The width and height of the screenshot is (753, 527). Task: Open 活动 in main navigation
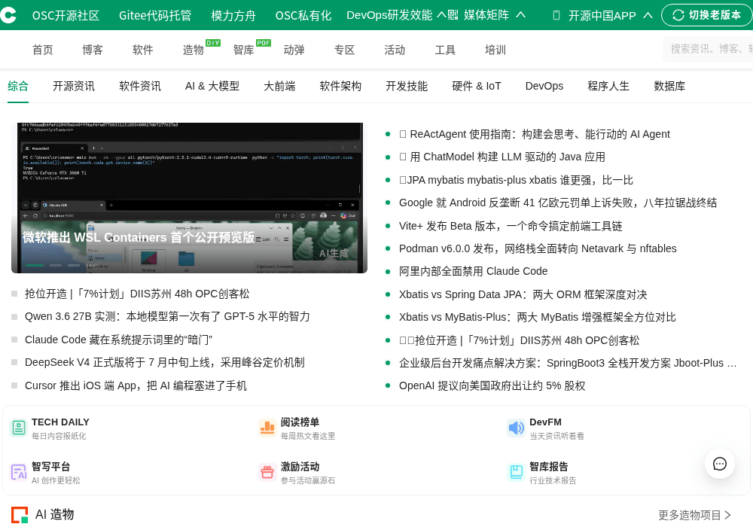395,50
